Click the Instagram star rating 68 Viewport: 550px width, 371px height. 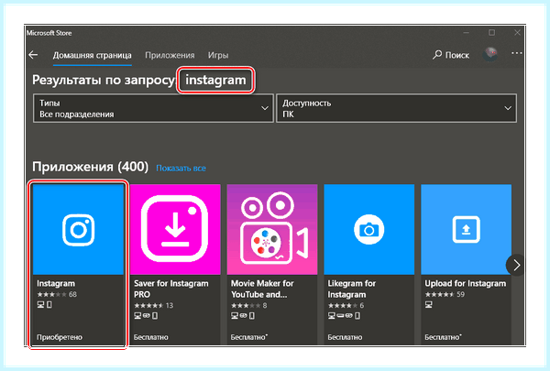coord(57,294)
